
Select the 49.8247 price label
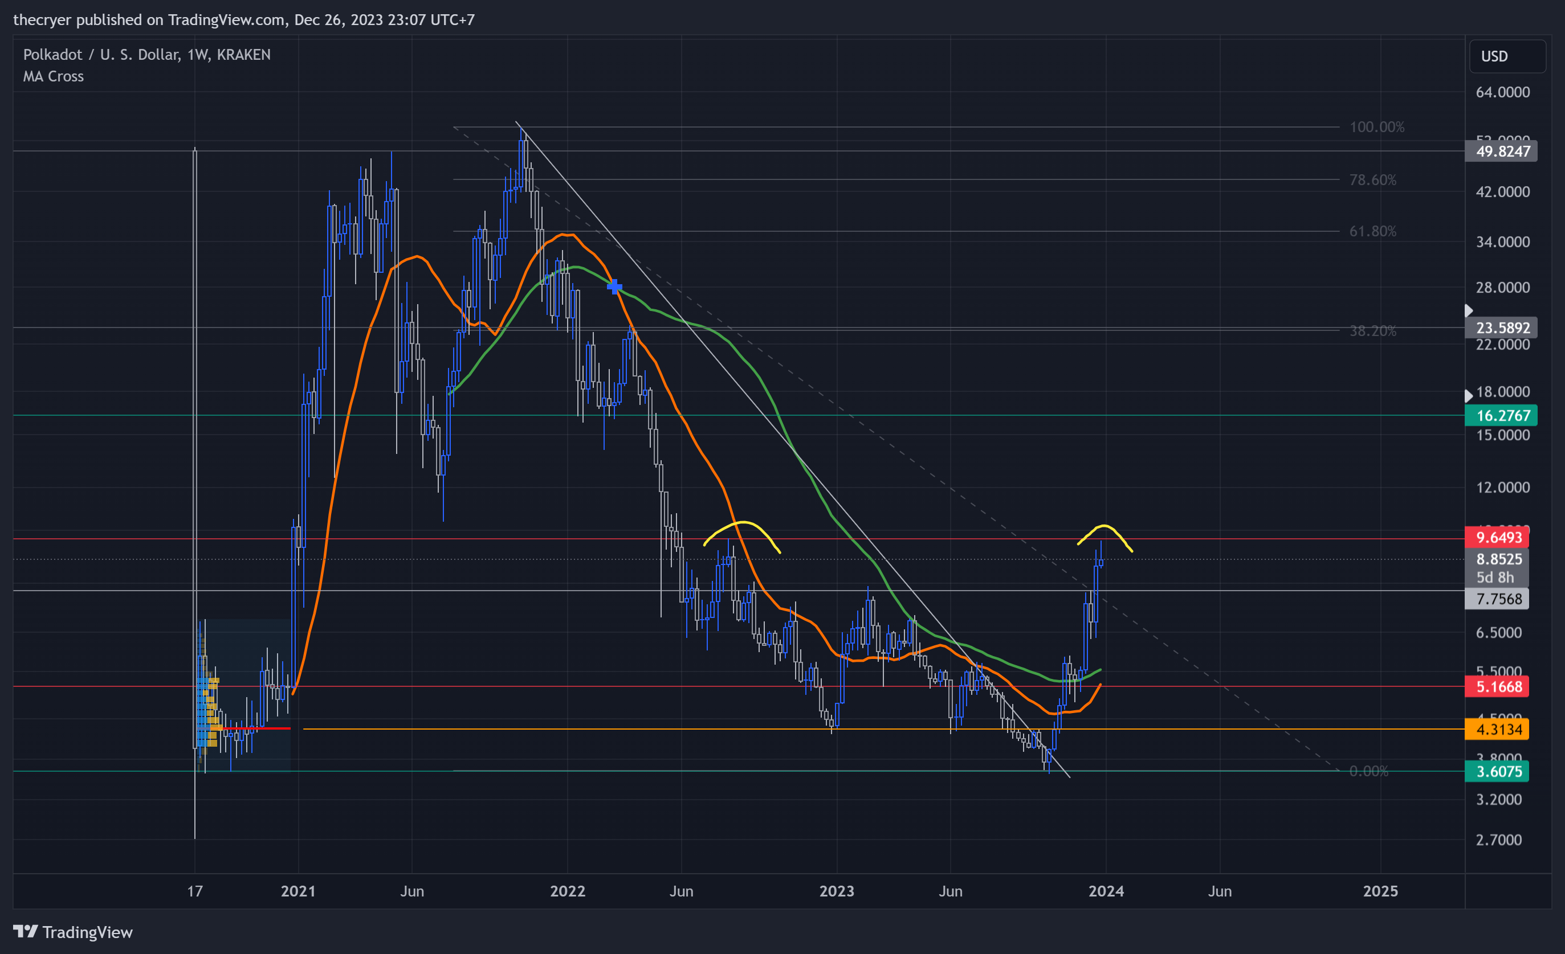pyautogui.click(x=1501, y=151)
